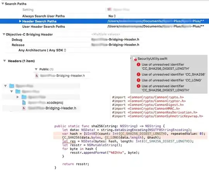
Task: Select the top-level blue project folder icon
Action: point(12,86)
